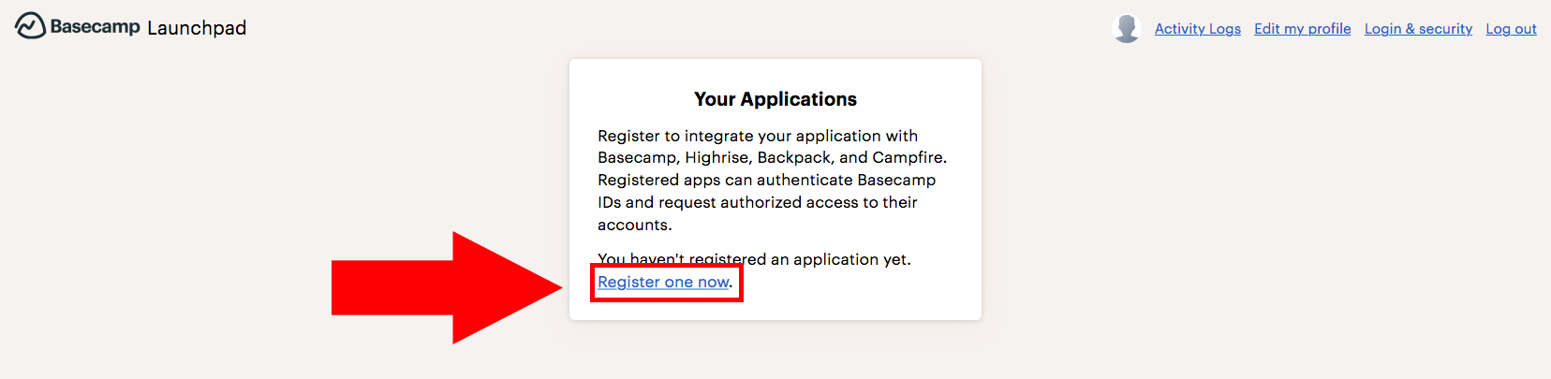This screenshot has height=379, width=1551.
Task: Go to Edit my profile
Action: (1302, 29)
